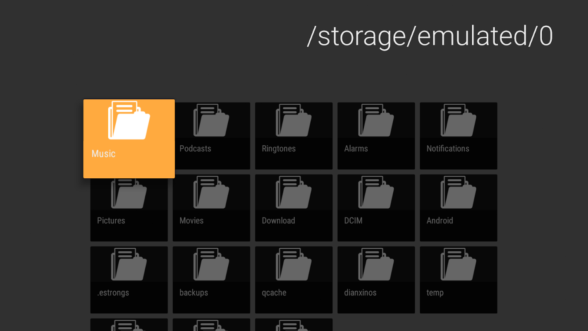Select the Ringtones folder icon

[x=294, y=120]
